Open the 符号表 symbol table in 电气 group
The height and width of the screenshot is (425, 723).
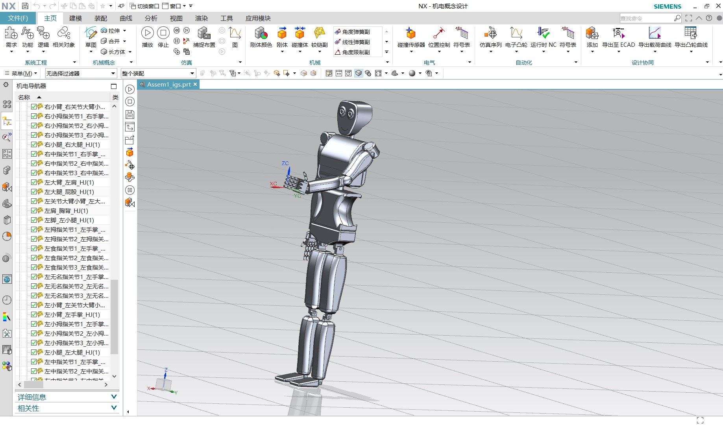point(462,33)
